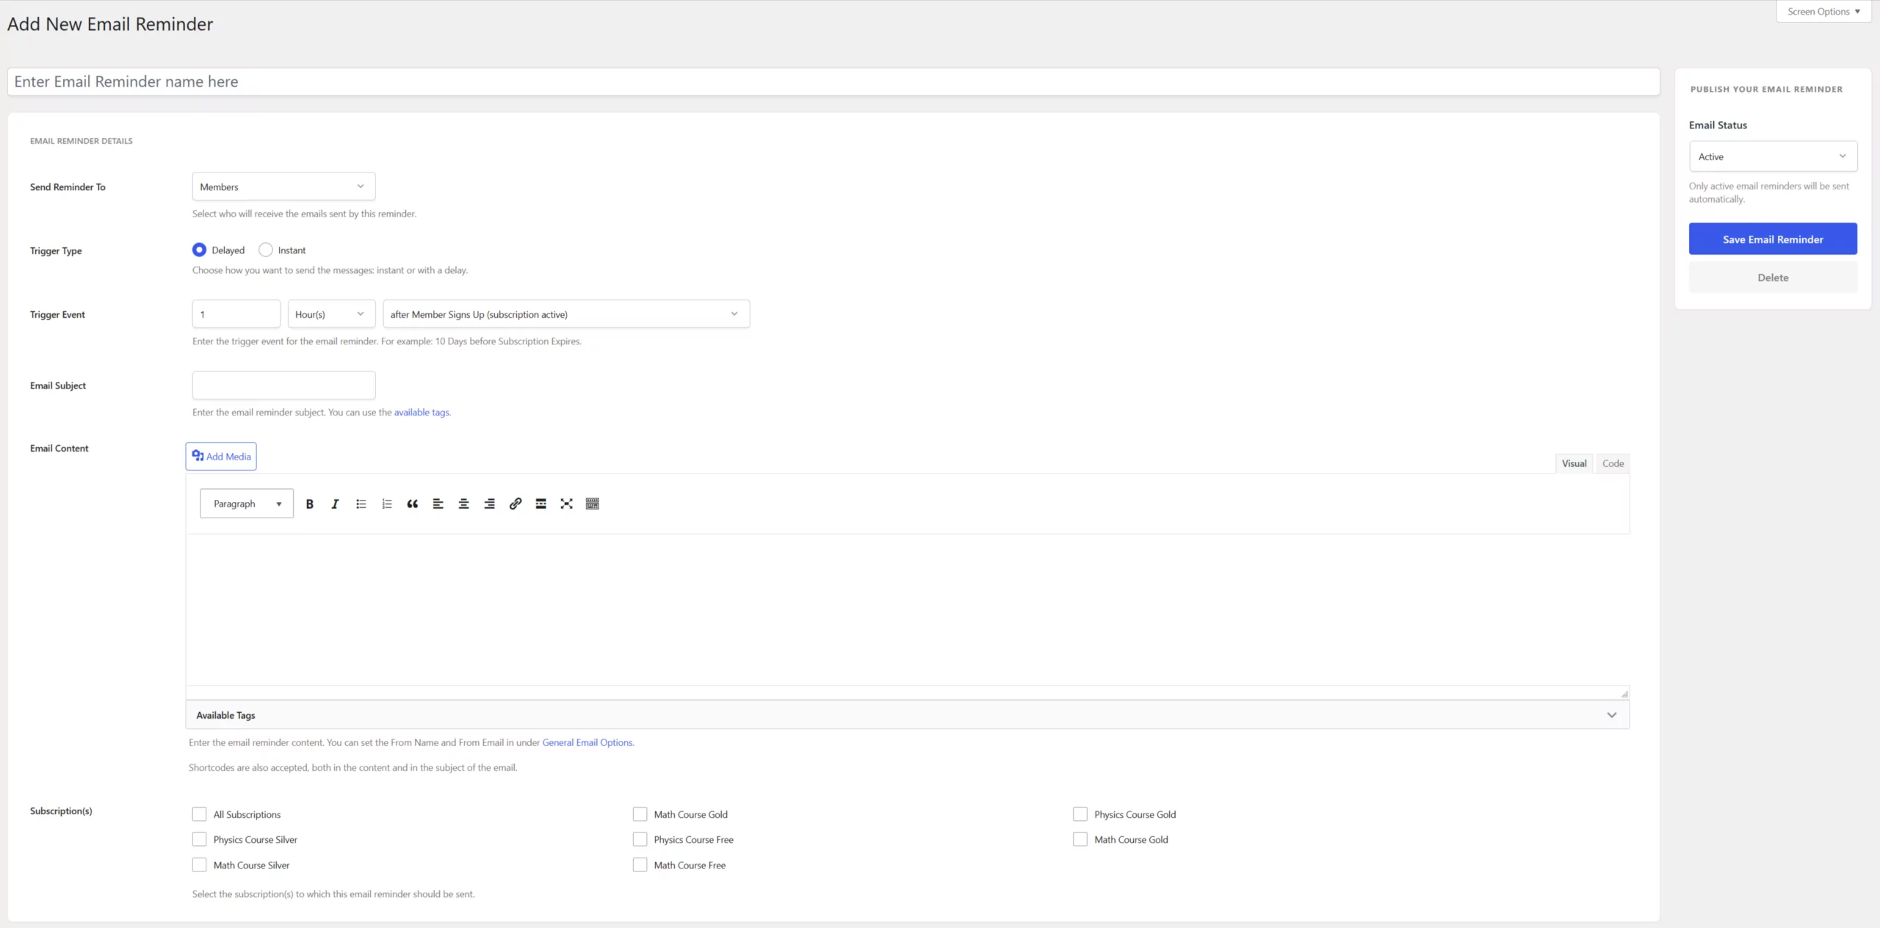Check the All Subscriptions box
The image size is (1880, 928).
coord(199,814)
